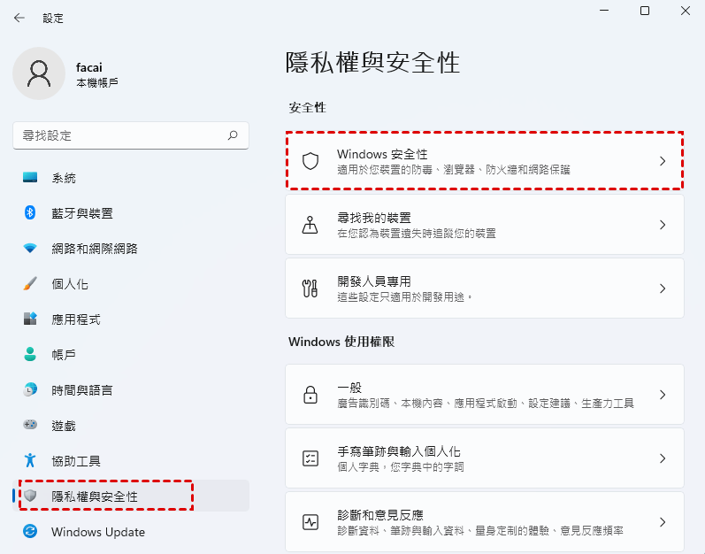This screenshot has width=705, height=554.
Task: Expand the Windows 安全性 chevron
Action: (663, 161)
